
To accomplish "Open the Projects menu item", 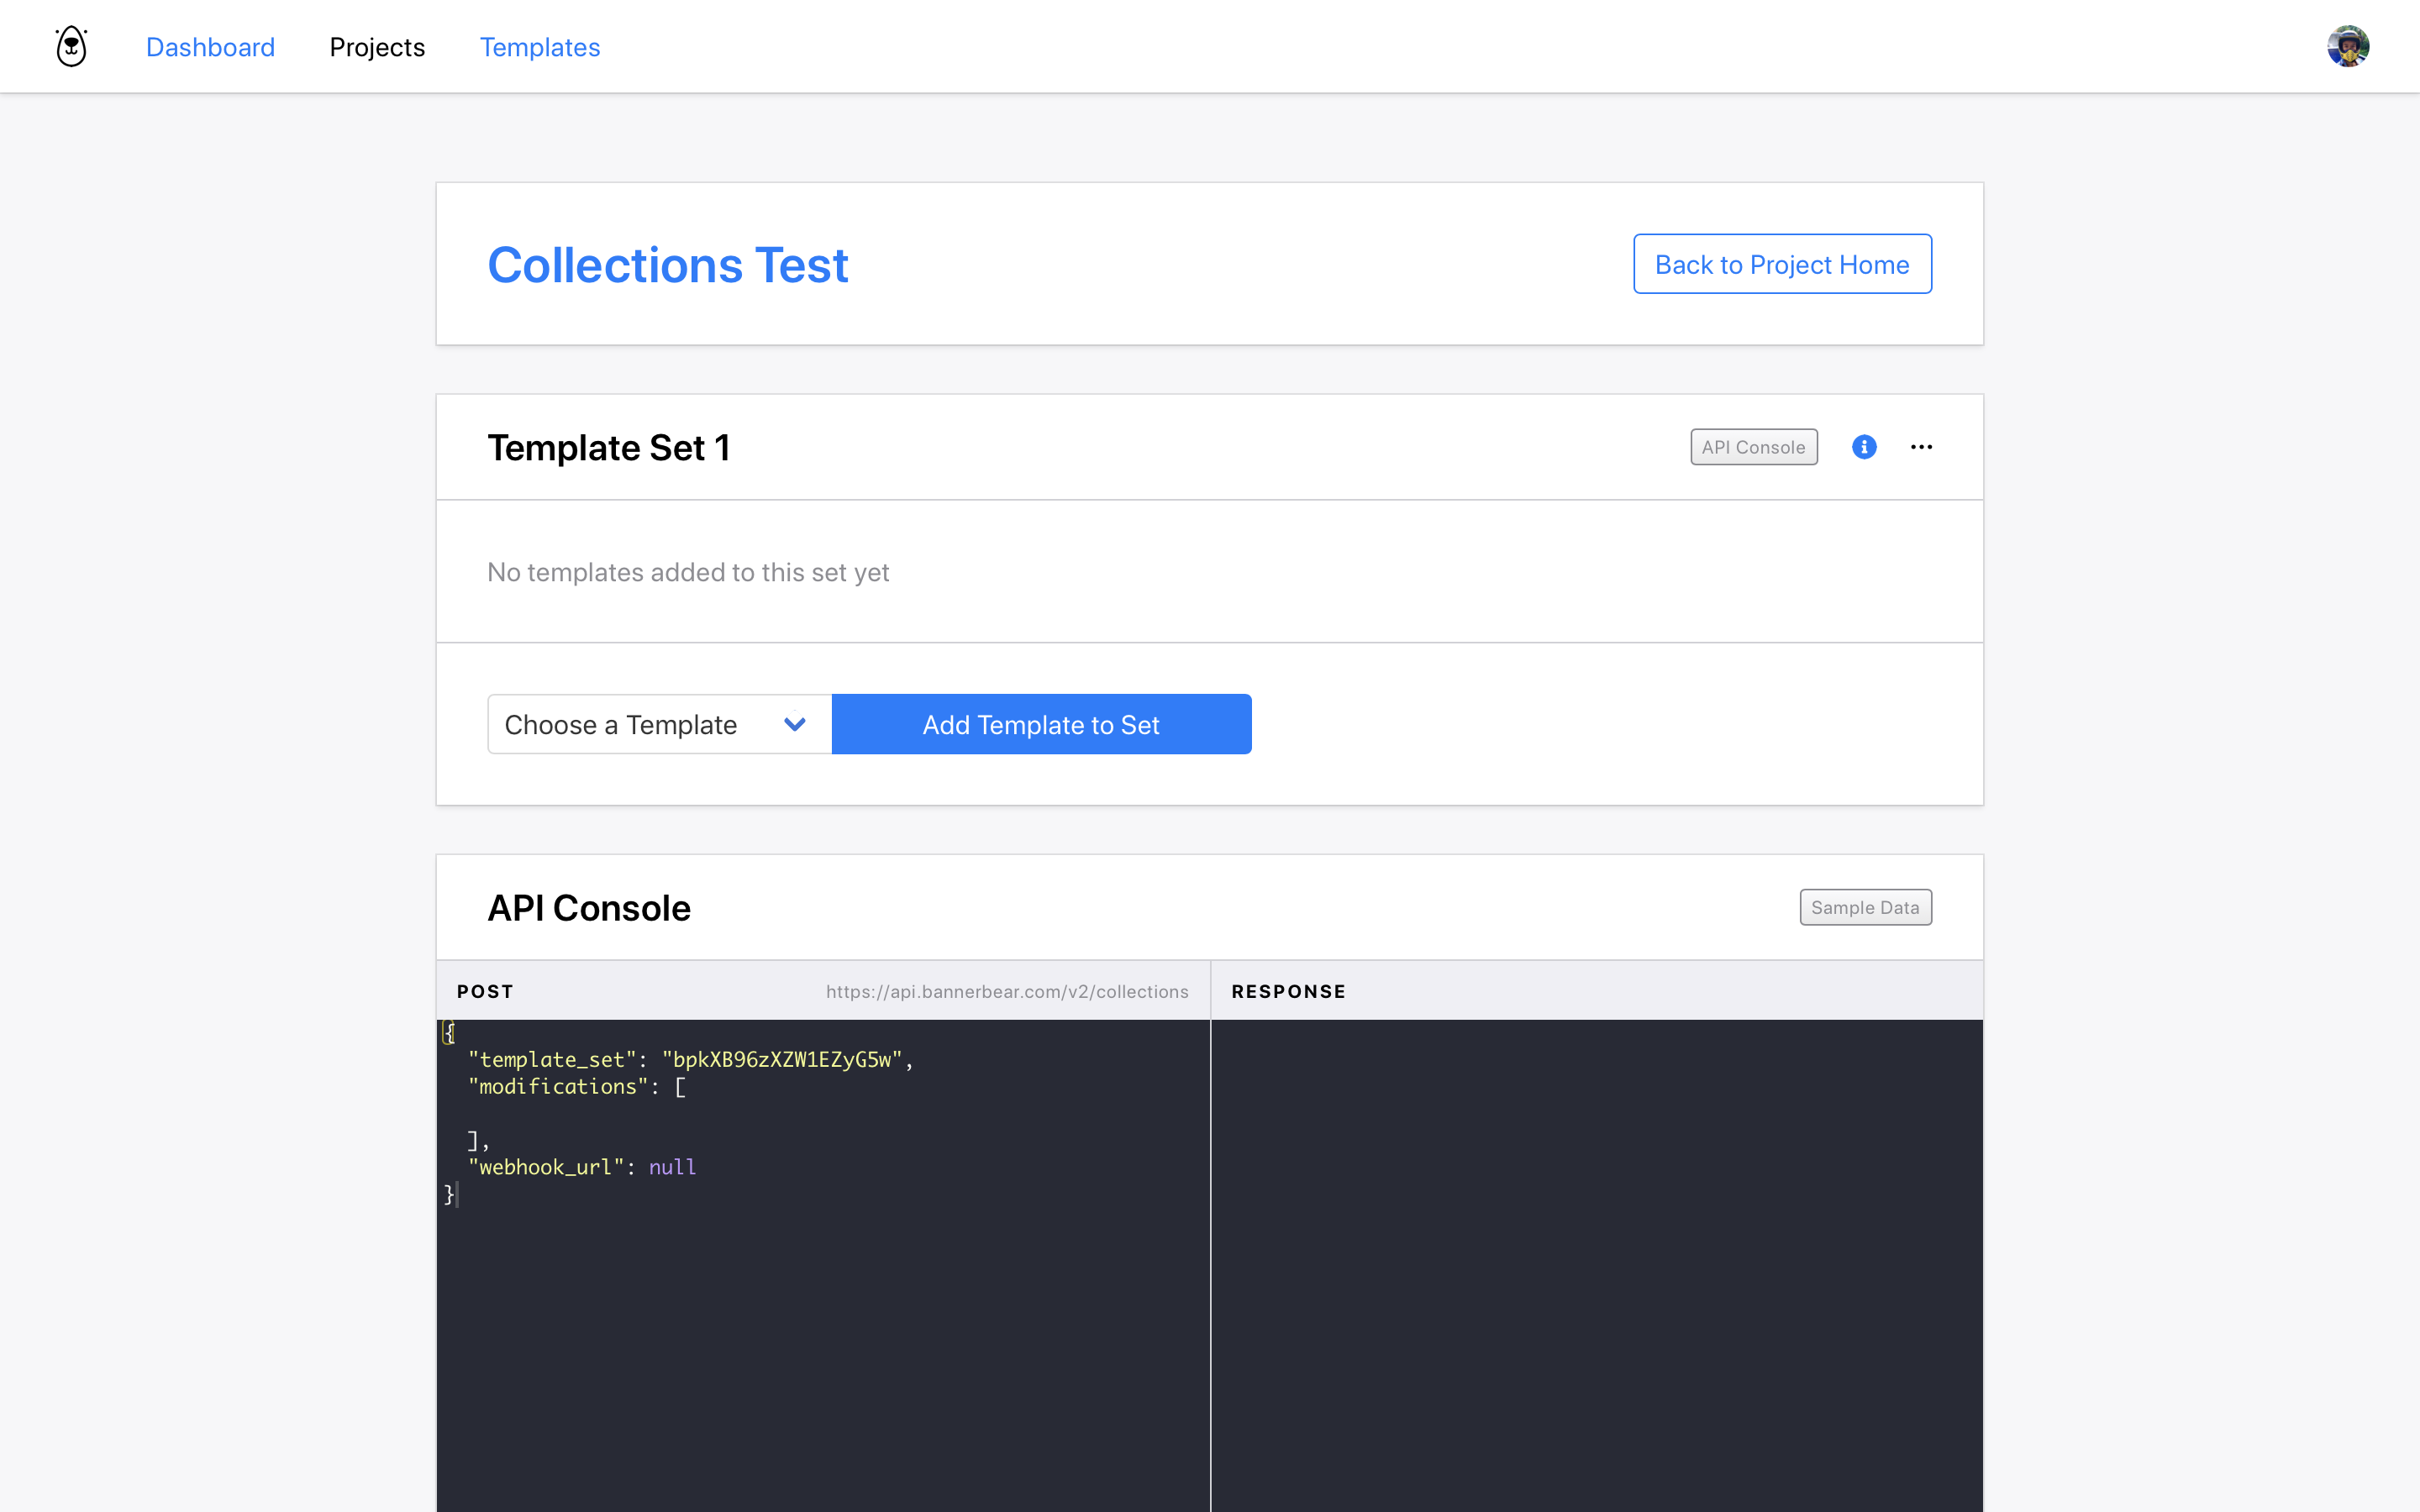I will click(377, 47).
